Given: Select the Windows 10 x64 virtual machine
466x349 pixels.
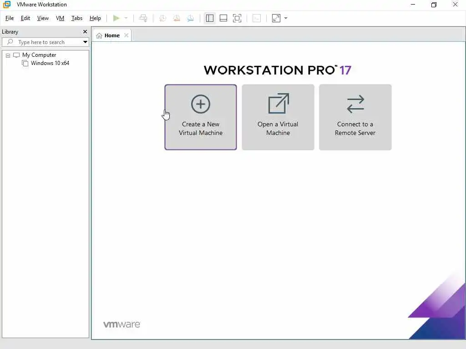Looking at the screenshot, I should click(x=50, y=63).
